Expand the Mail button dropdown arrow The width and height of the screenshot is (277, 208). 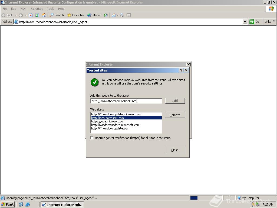117,15
